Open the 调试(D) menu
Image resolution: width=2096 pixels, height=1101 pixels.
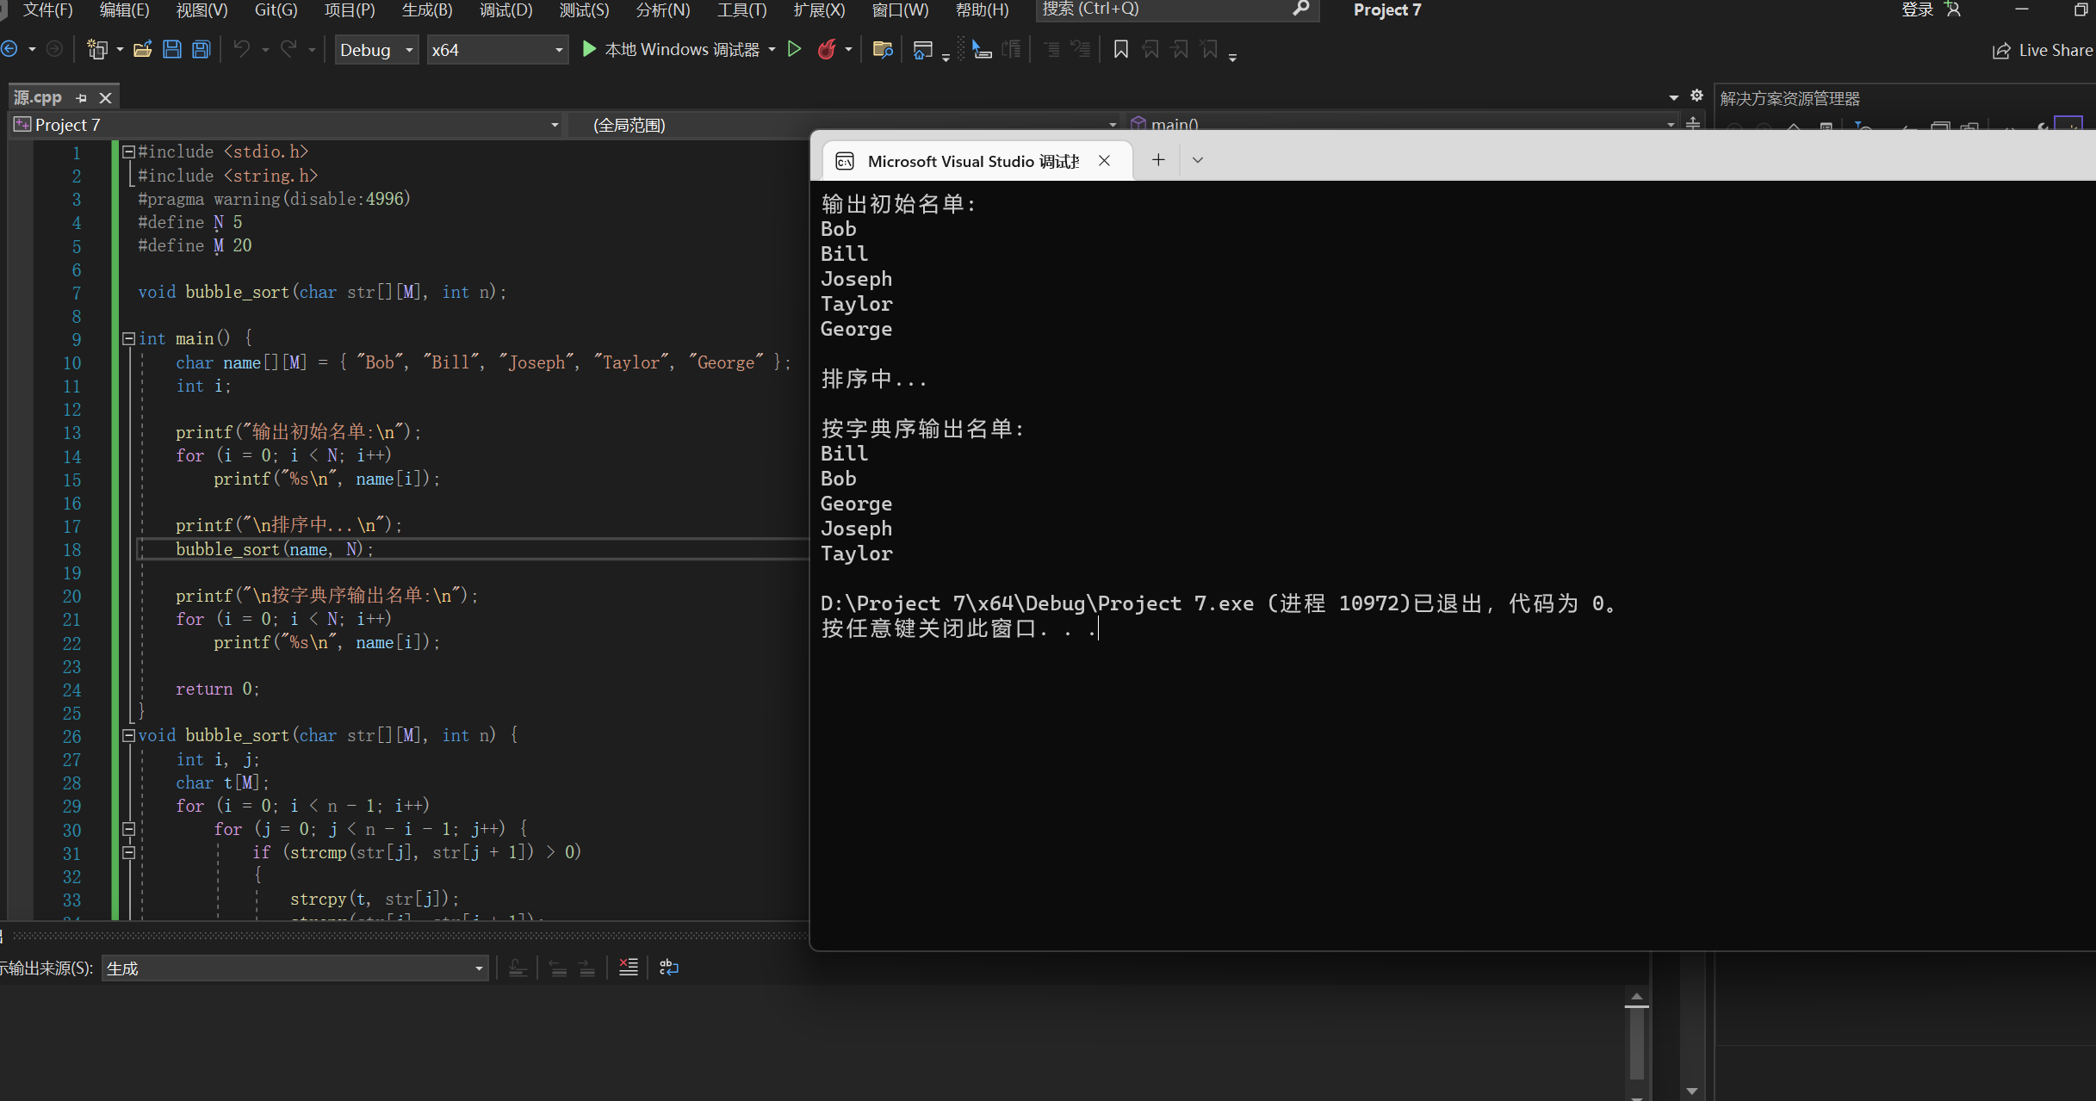pyautogui.click(x=505, y=9)
